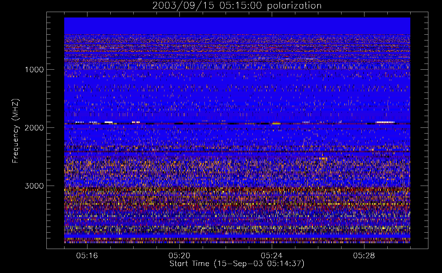Image resolution: width=442 pixels, height=273 pixels.
Task: Click the 'Start Time (15-Sep-03 05:14:37)' axis title
Action: click(x=237, y=264)
